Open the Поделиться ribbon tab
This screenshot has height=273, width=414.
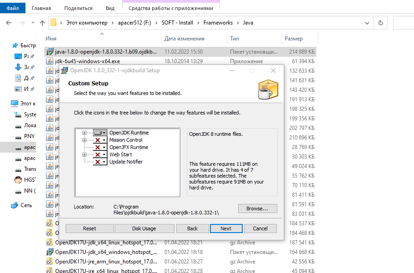pos(78,8)
